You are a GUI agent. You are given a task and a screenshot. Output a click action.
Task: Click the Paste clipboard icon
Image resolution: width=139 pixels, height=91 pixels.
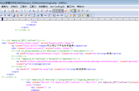[13, 11]
